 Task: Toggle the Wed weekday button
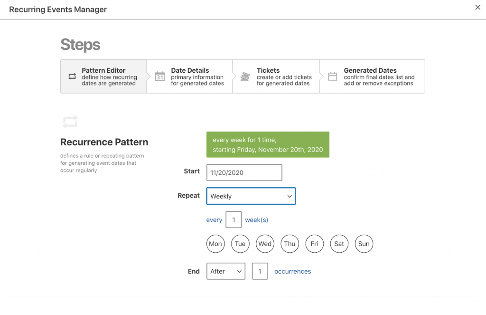[265, 244]
